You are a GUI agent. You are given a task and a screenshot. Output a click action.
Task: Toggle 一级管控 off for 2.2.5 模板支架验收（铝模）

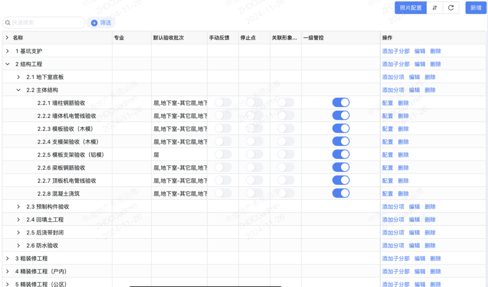[x=341, y=154]
